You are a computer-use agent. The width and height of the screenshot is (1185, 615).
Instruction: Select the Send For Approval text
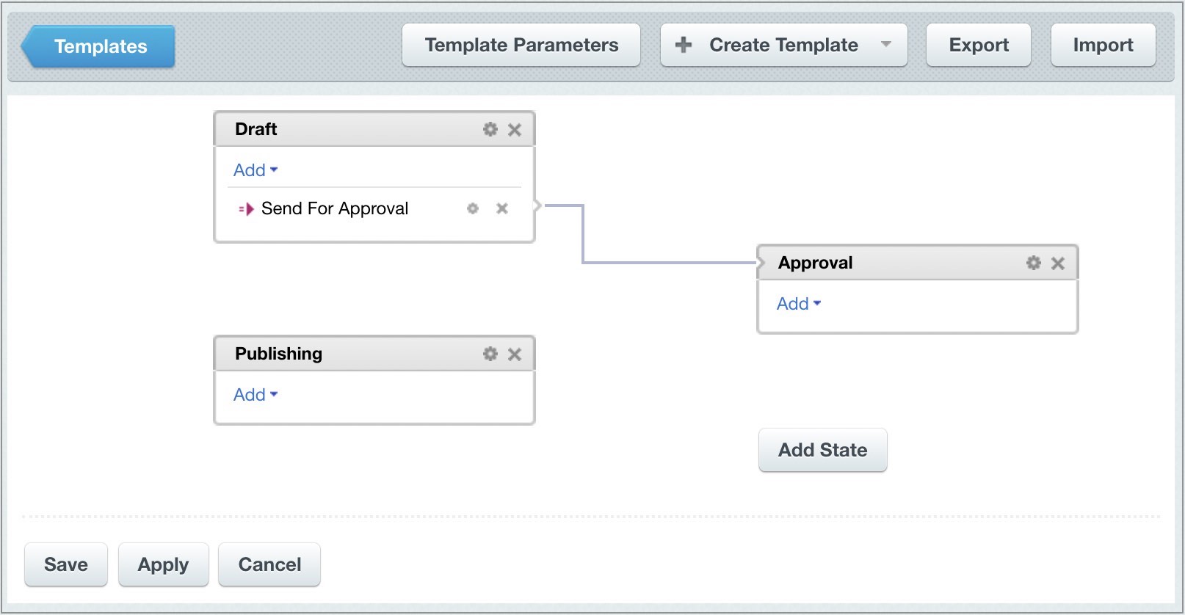(335, 208)
